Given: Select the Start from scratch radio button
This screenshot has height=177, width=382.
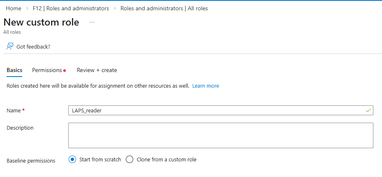Looking at the screenshot, I should pos(73,160).
